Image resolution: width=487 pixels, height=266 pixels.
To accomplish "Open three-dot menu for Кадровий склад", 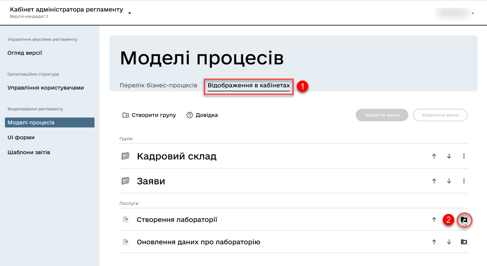I will click(464, 156).
